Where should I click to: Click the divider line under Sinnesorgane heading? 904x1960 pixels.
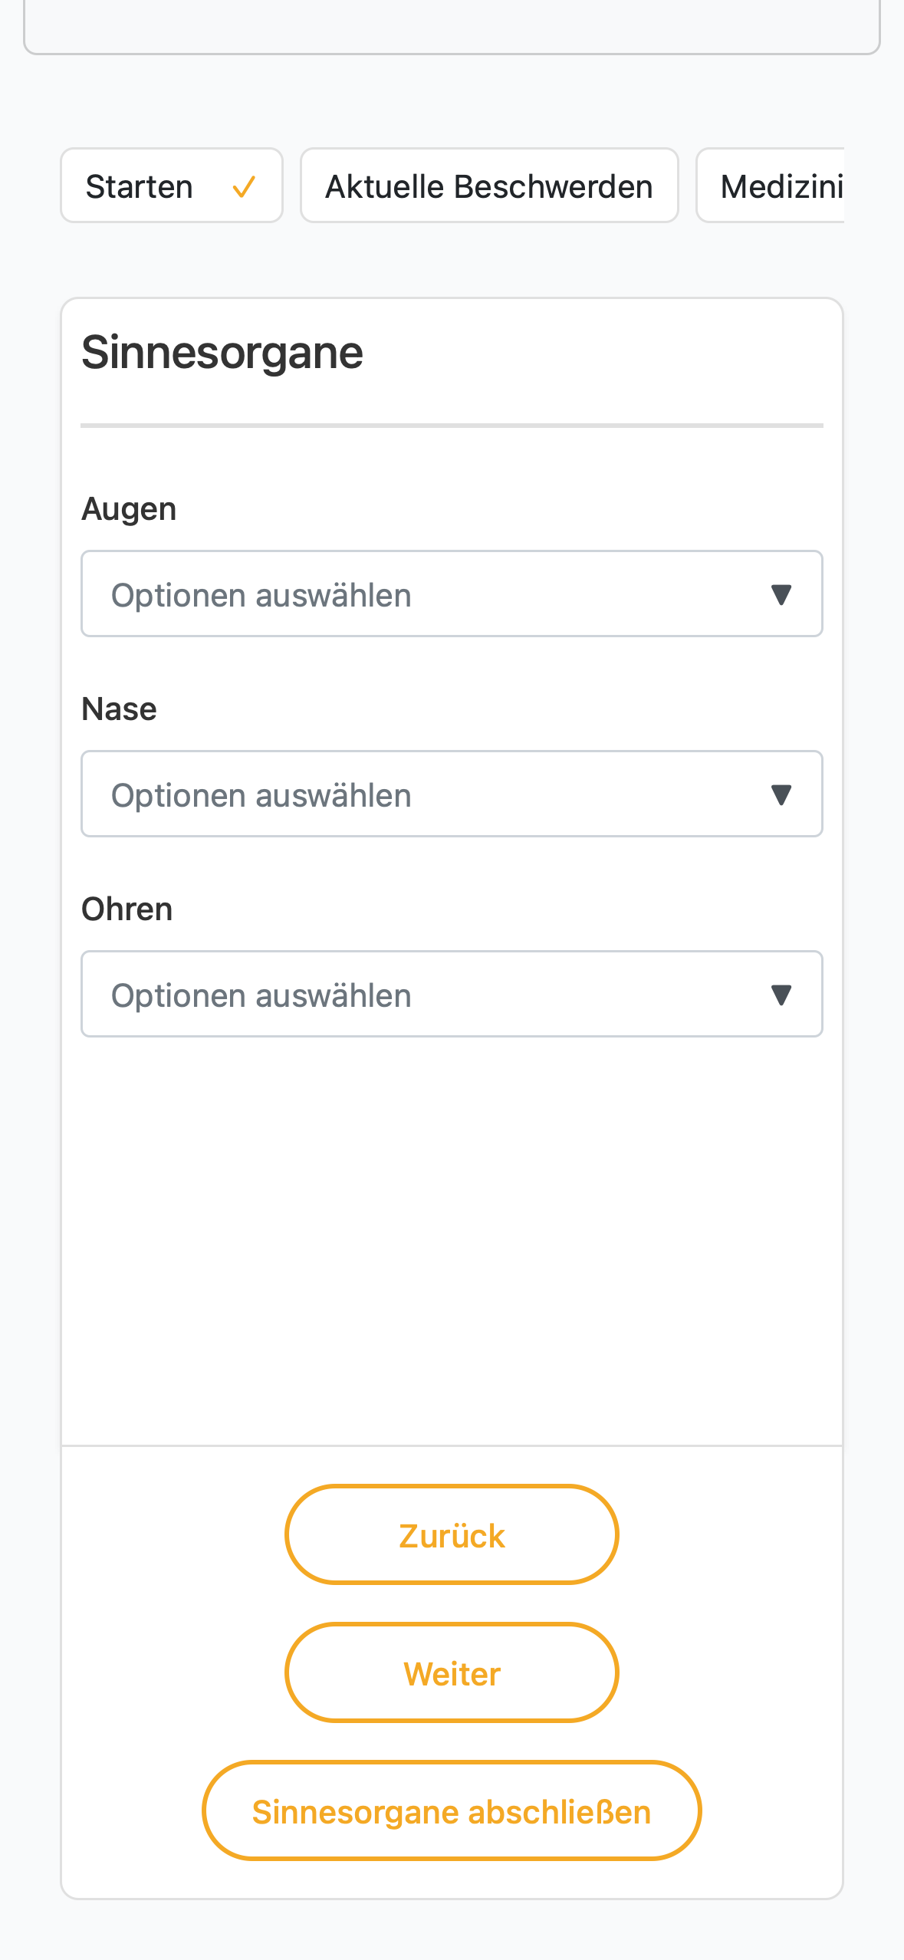[x=452, y=425]
